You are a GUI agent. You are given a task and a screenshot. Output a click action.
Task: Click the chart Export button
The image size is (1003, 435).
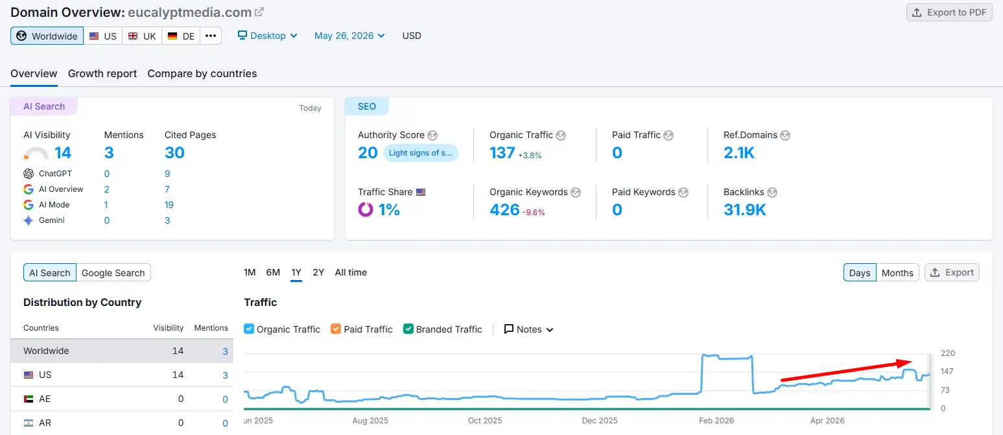(952, 273)
